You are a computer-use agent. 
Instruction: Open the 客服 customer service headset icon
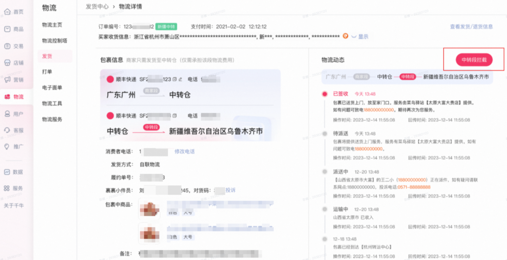7,130
